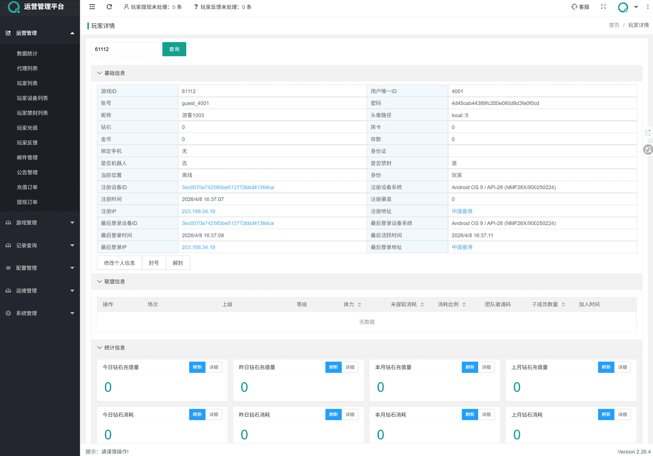Click the question mark icon beside 玩家反馈未处理

pyautogui.click(x=195, y=7)
